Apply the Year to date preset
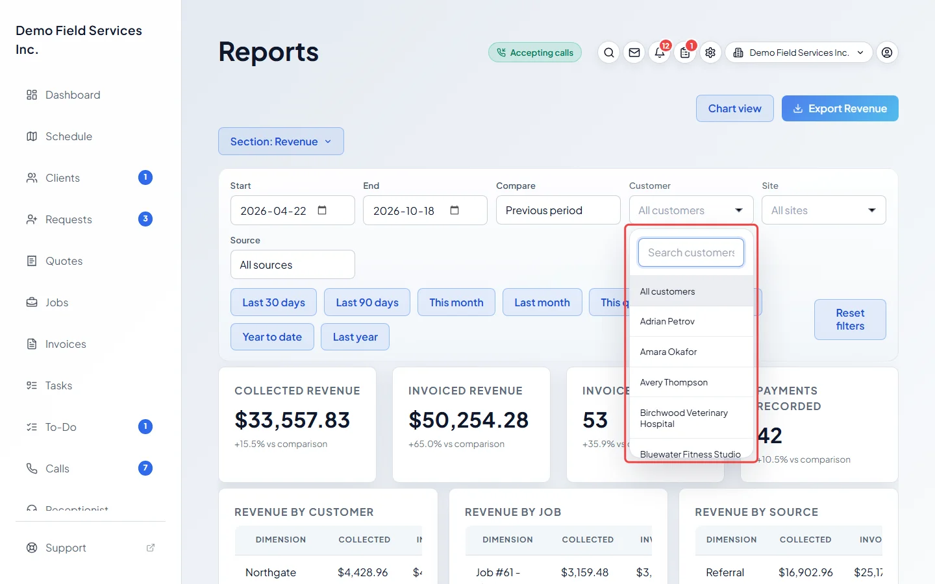The width and height of the screenshot is (935, 584). (x=272, y=337)
